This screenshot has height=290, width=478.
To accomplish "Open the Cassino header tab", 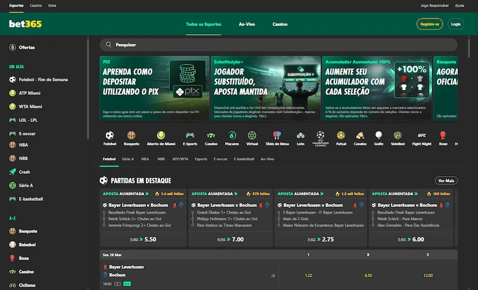I will click(x=280, y=24).
